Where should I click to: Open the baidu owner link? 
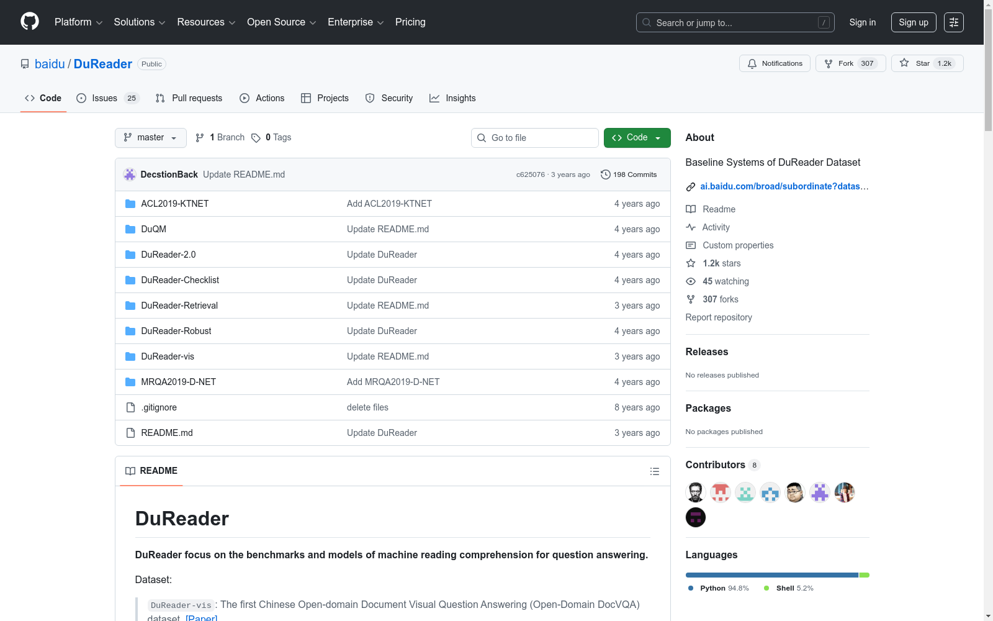pyautogui.click(x=50, y=64)
